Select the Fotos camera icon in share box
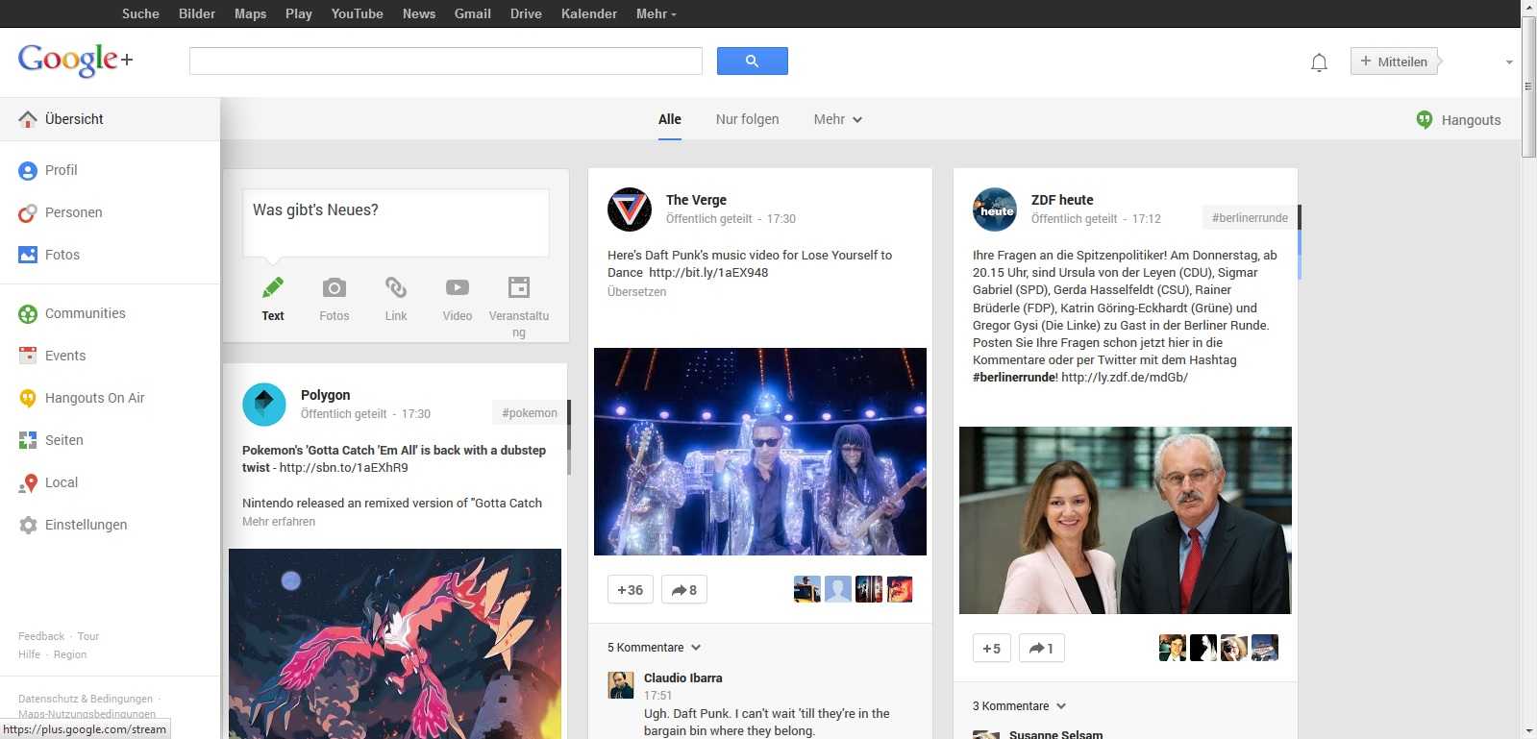1537x739 pixels. point(334,287)
